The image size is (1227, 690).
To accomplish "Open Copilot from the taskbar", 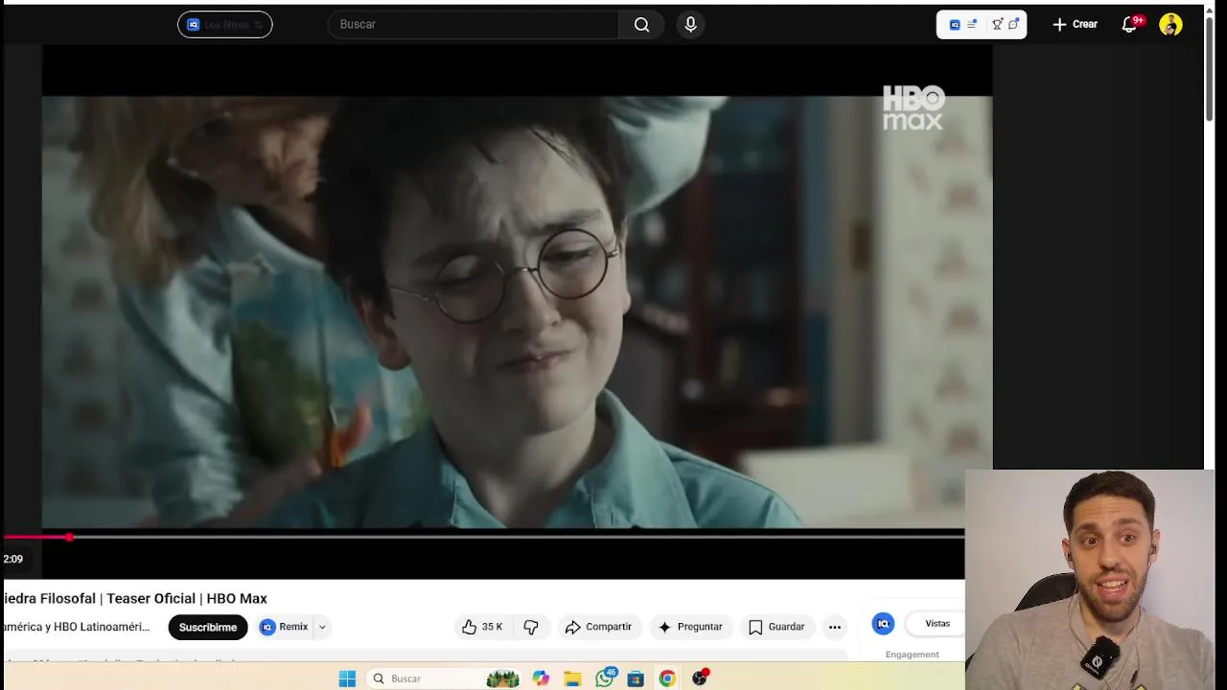I will [x=541, y=678].
